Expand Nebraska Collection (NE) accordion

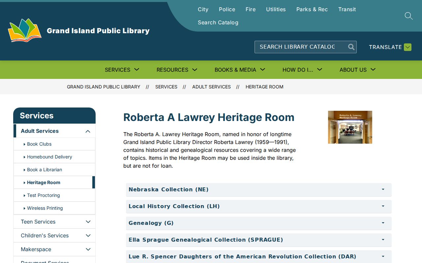point(258,190)
